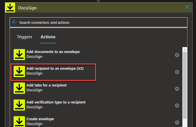Image resolution: width=196 pixels, height=127 pixels.
Task: Click icon for Add documents to an envelope
Action: [19, 54]
